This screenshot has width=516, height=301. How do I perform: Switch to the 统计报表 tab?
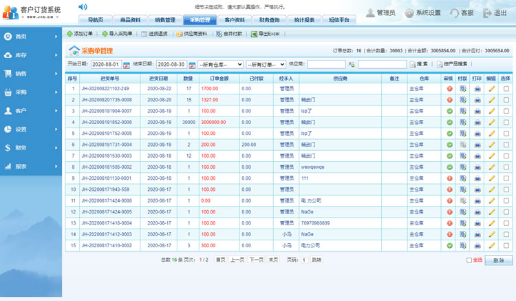[x=304, y=20]
